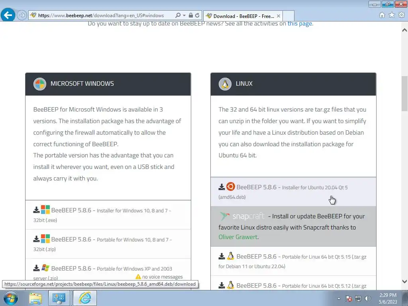
Task: Click the Snapcraft logo
Action: pyautogui.click(x=242, y=216)
